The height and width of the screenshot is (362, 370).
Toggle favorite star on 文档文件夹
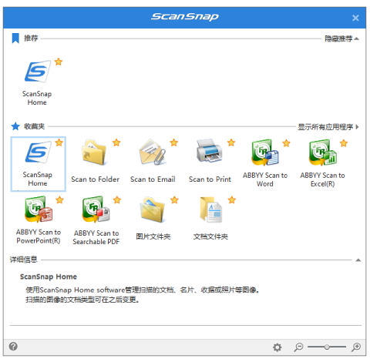click(x=232, y=199)
